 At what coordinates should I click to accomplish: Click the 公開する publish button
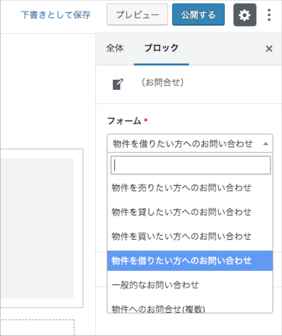coord(198,15)
